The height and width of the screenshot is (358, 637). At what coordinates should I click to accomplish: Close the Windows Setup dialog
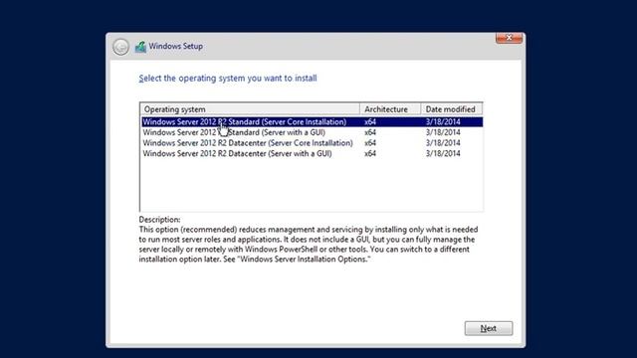point(509,38)
